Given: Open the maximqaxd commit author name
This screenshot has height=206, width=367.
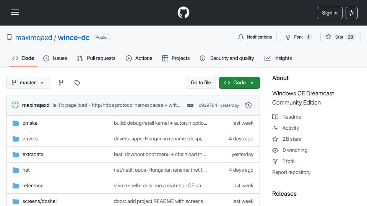Looking at the screenshot, I should 36,105.
